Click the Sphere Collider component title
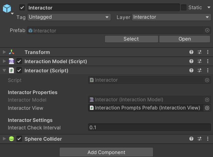 (x=43, y=139)
